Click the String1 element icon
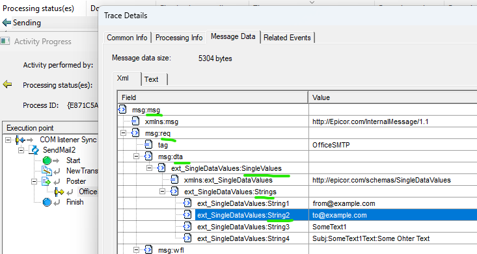Viewport: 477px width, 254px height. point(187,203)
